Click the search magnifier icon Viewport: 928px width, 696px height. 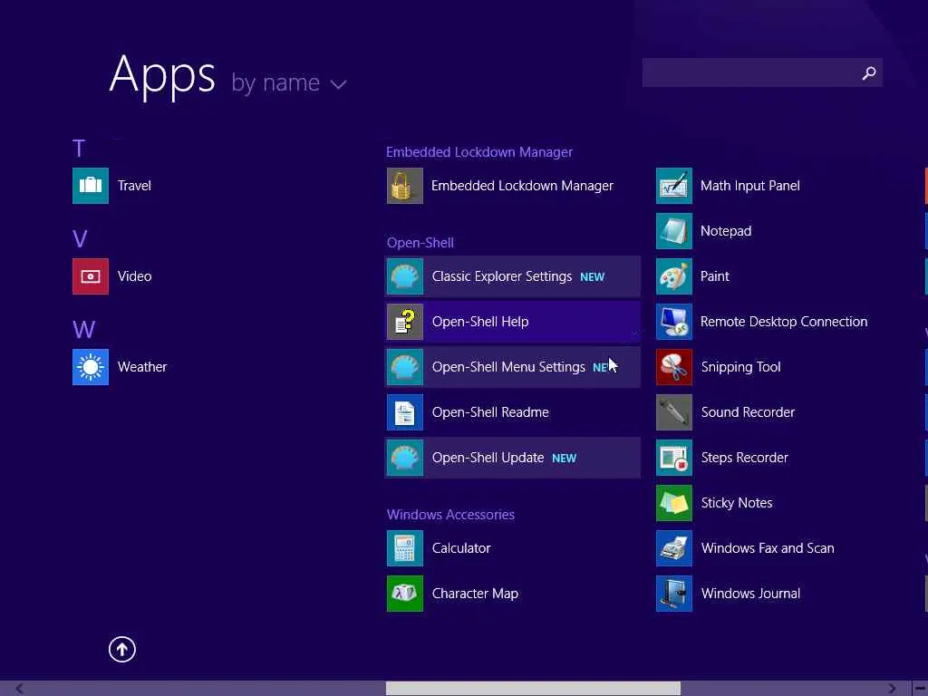point(869,72)
